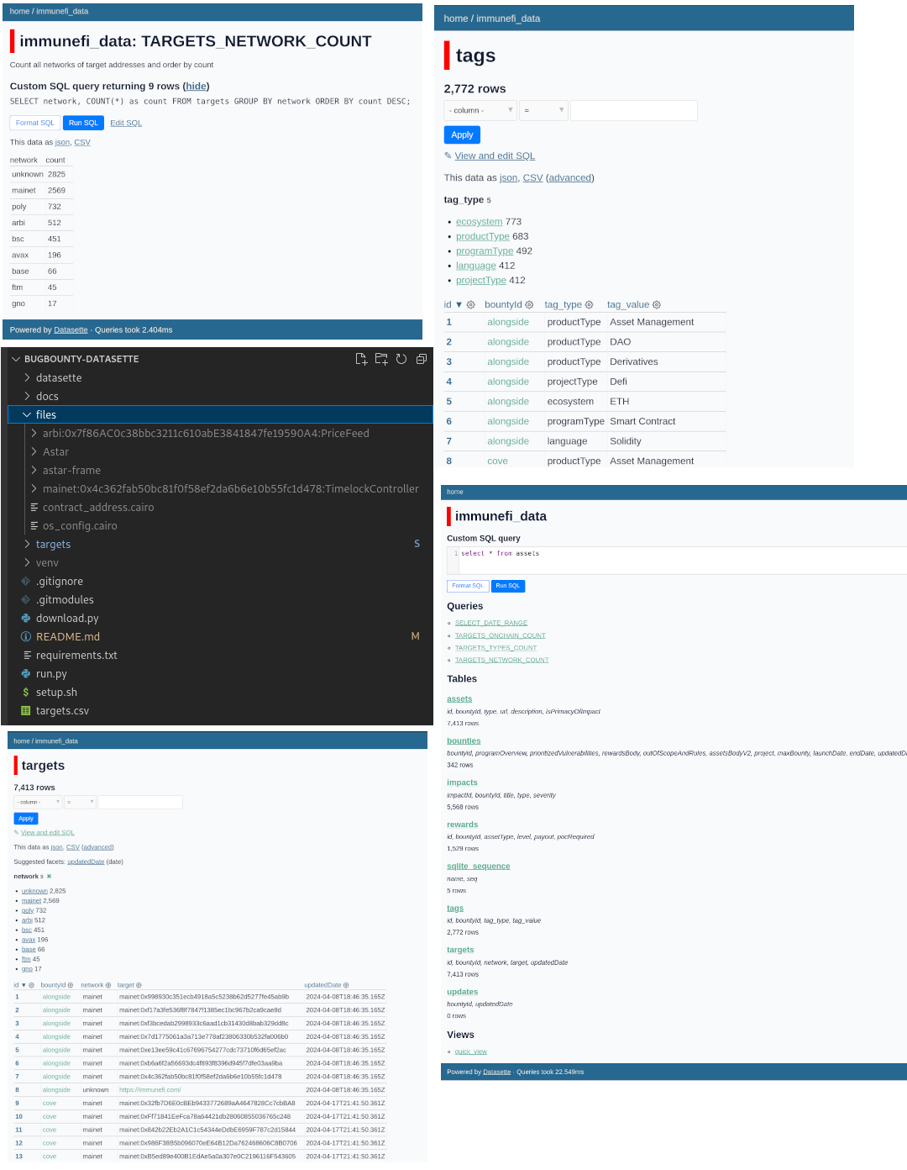Filter targets by unknown network facet
This screenshot has width=907, height=1170.
click(34, 891)
